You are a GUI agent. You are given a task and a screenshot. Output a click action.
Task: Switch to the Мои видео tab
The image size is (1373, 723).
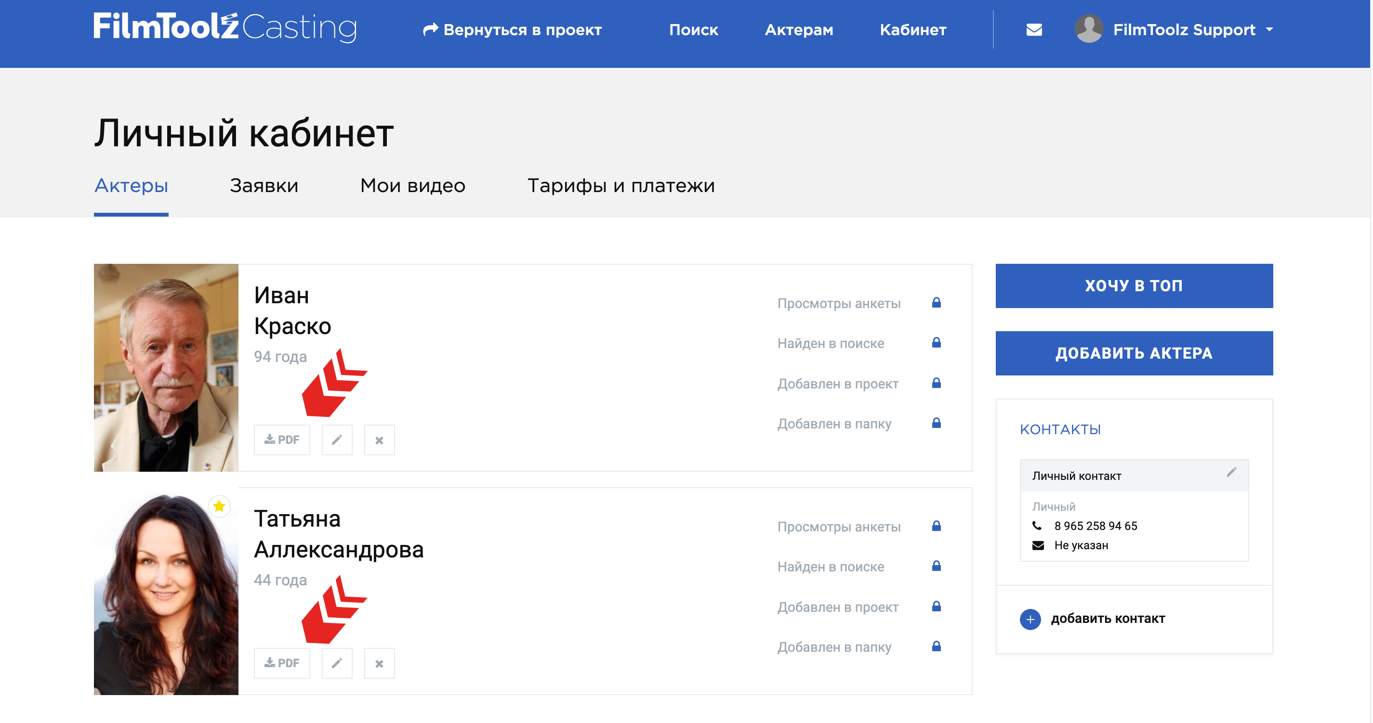click(412, 185)
